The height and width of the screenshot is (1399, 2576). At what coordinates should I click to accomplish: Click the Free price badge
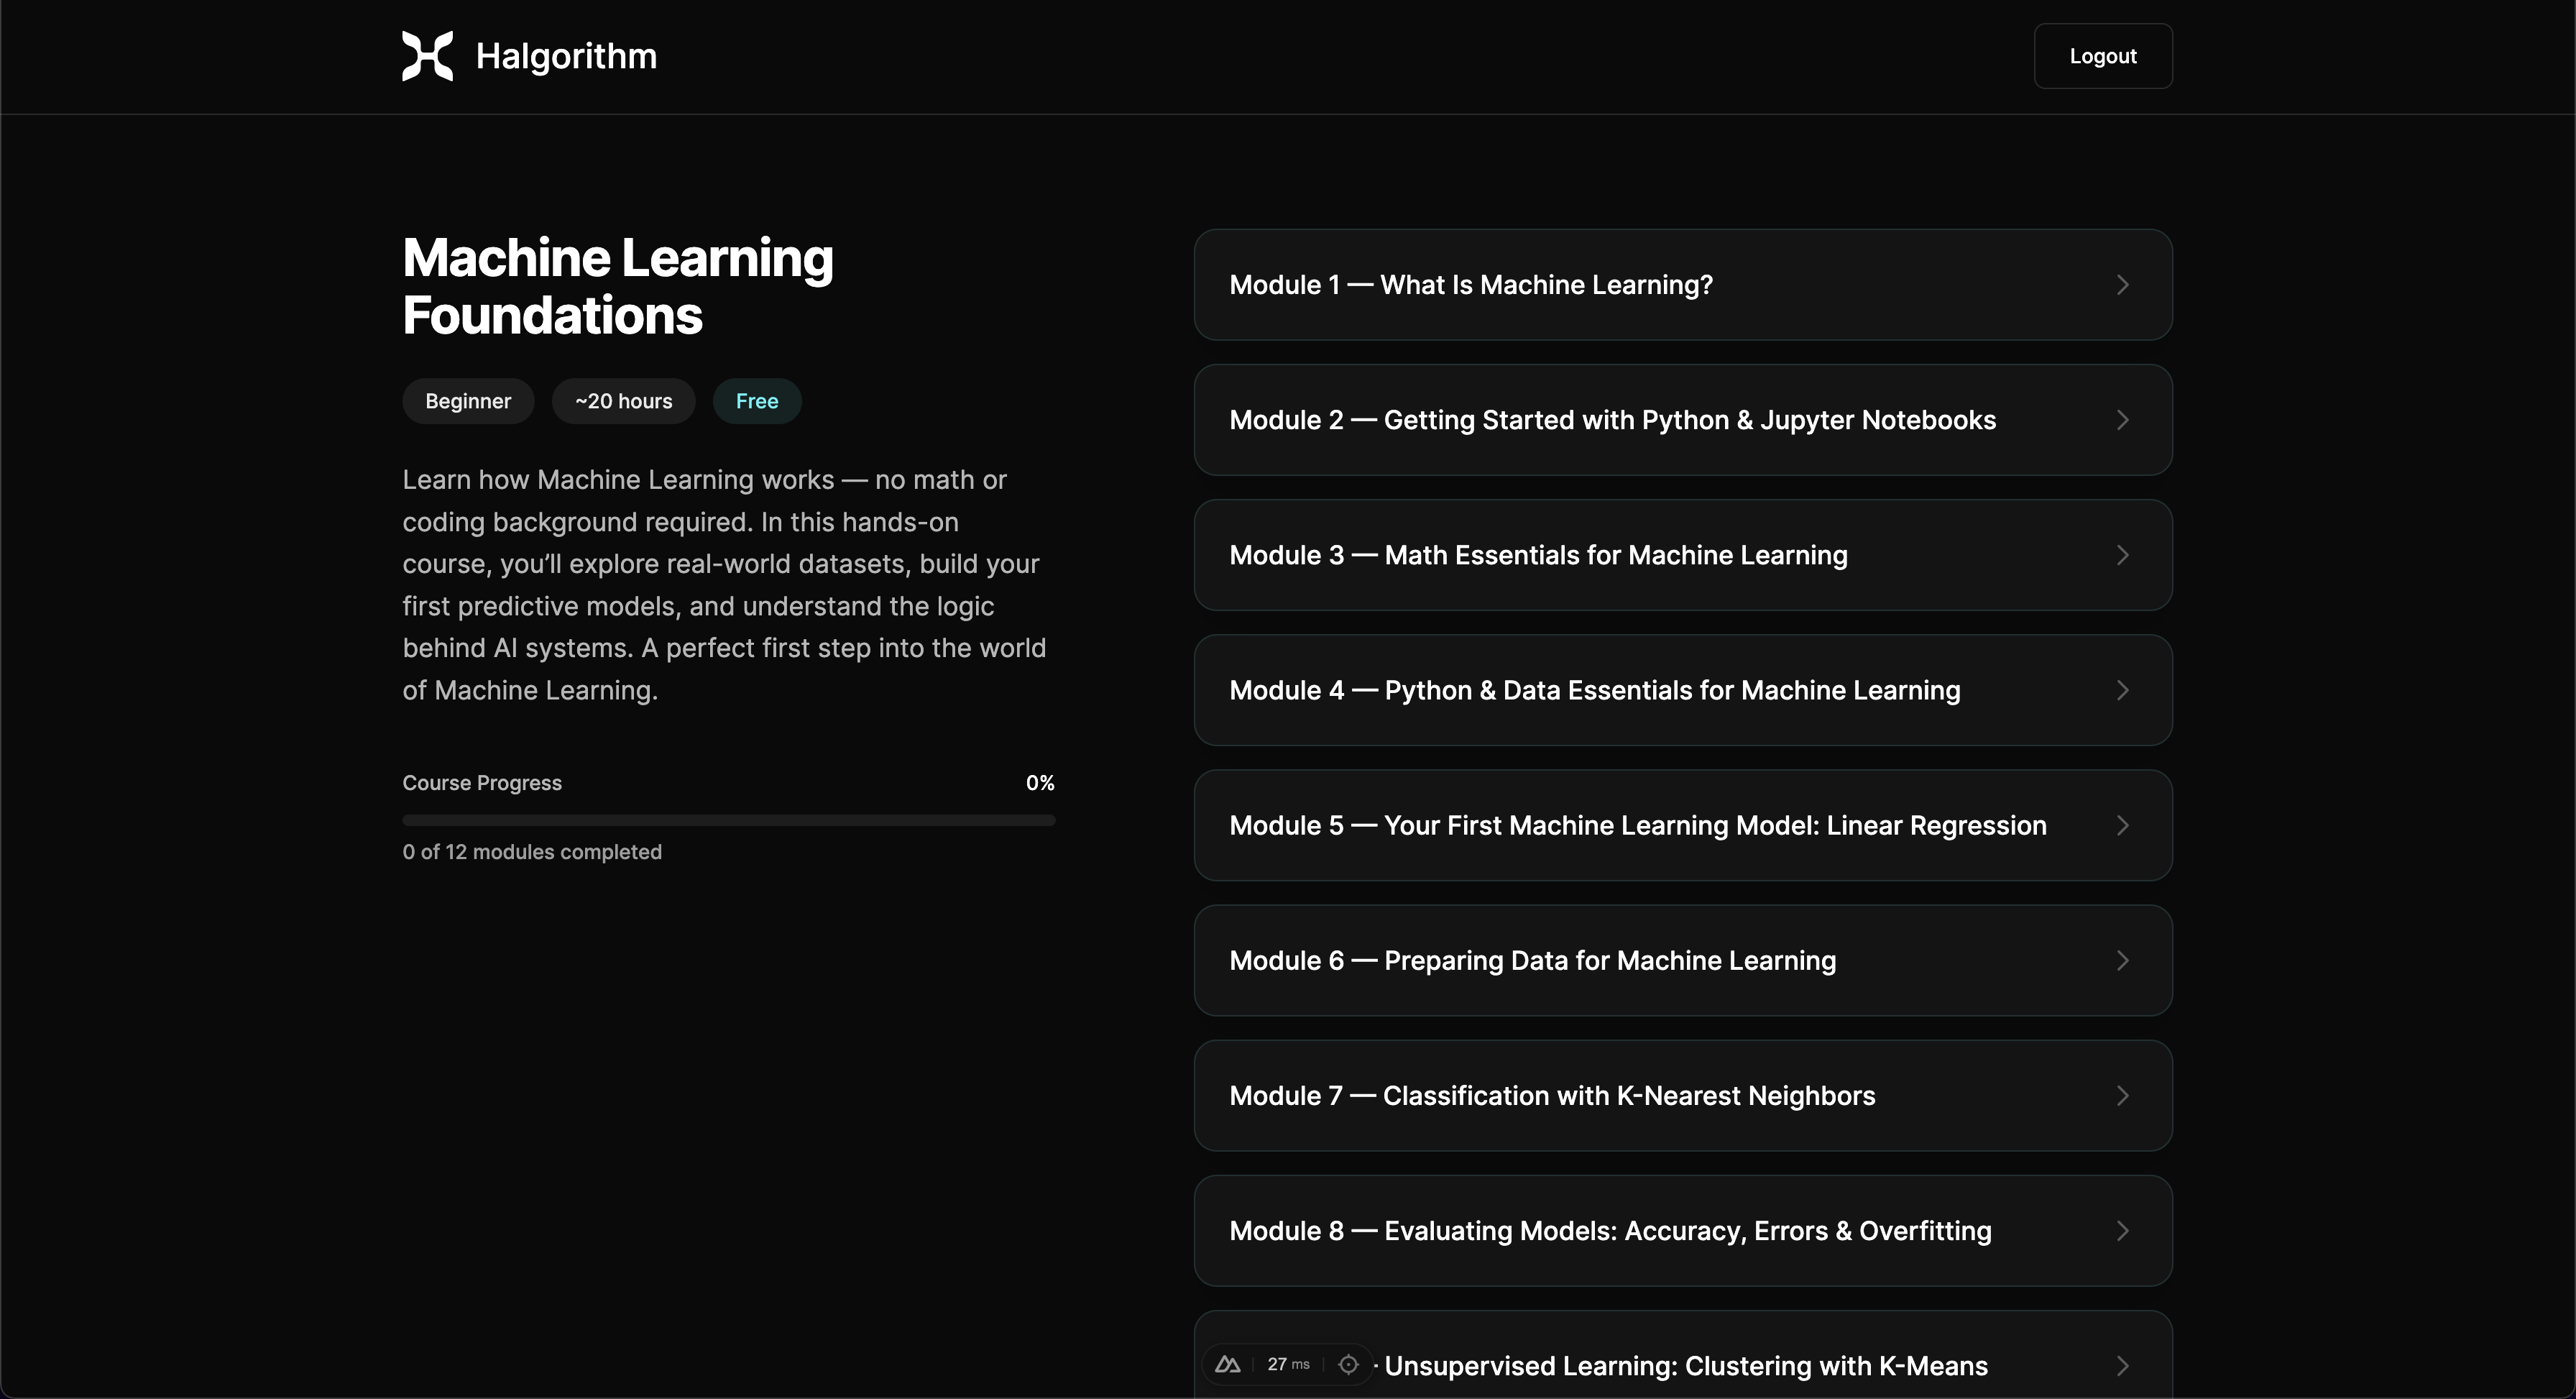[756, 401]
